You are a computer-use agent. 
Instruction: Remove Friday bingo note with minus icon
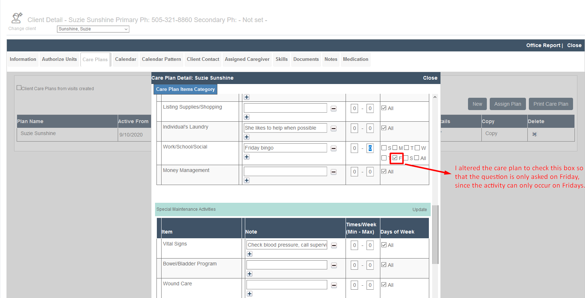pos(334,148)
